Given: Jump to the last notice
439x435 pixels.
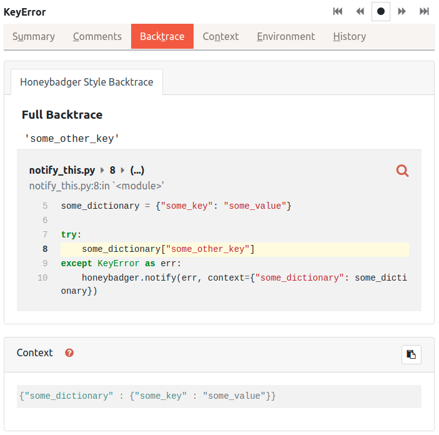Looking at the screenshot, I should [424, 11].
